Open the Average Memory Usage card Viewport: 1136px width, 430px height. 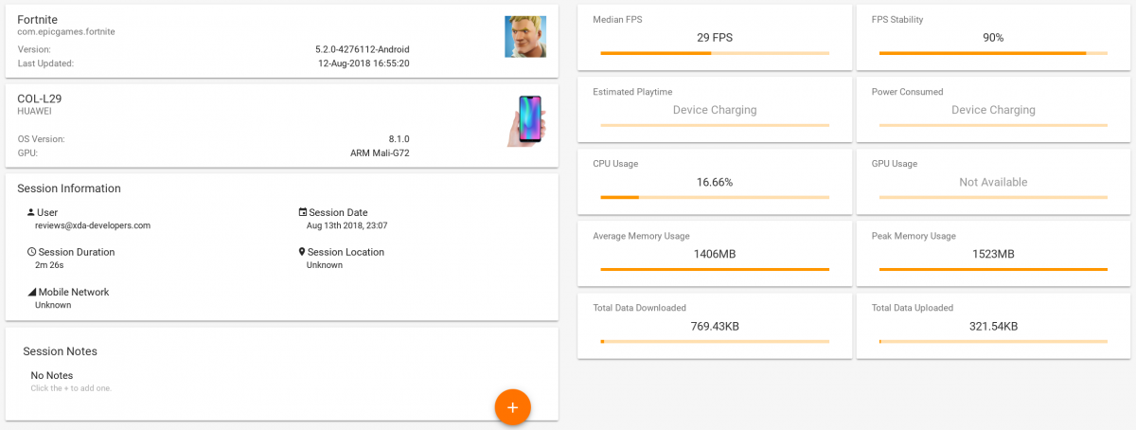tap(715, 251)
